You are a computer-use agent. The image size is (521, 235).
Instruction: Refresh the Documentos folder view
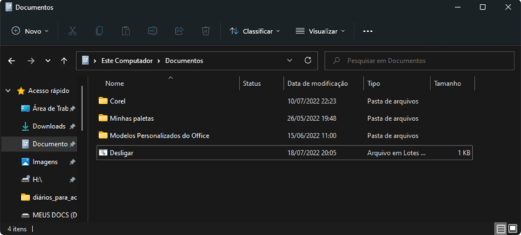(308, 61)
